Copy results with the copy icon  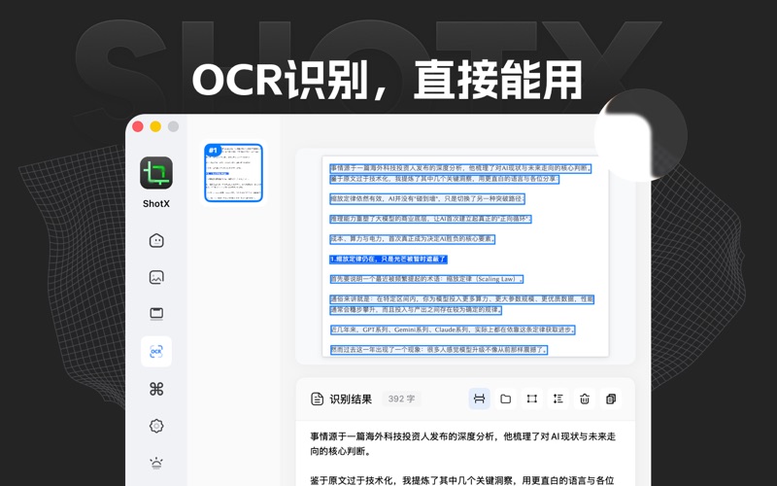pos(611,399)
